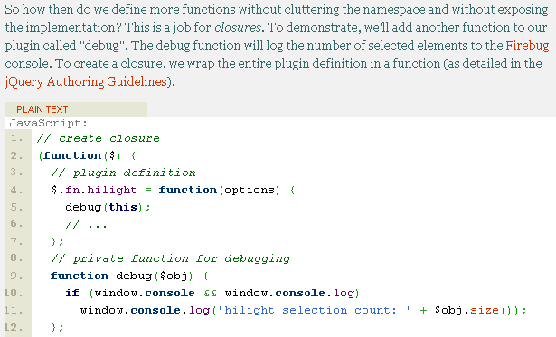Open the jQuery Authoring Guidelines link
This screenshot has height=337, width=556.
pos(86,81)
